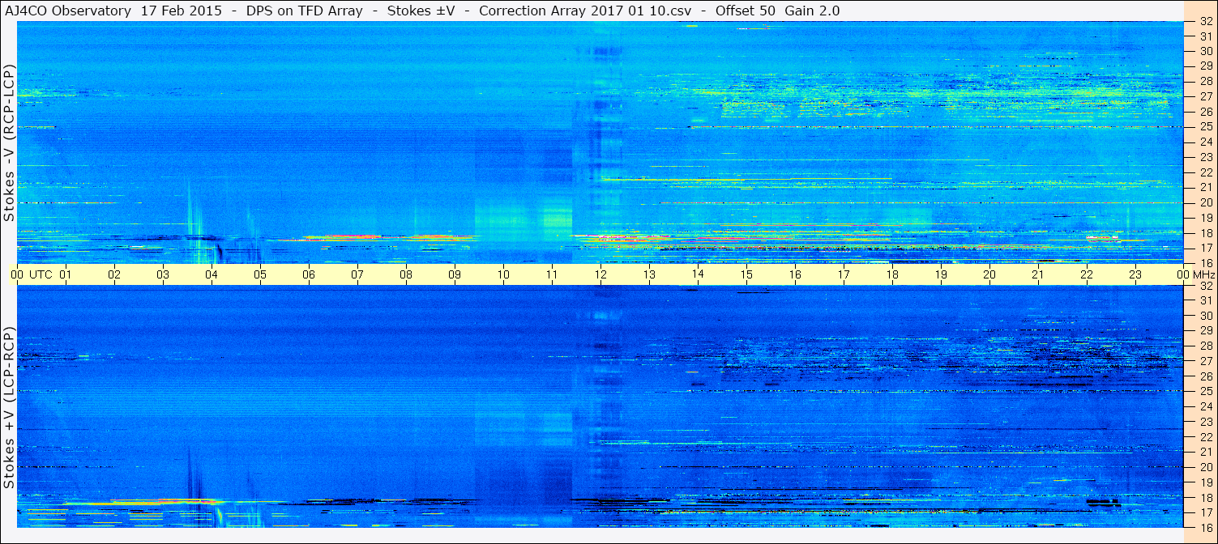Click the 13 hour mark on the time axis
This screenshot has height=544, width=1218.
pos(650,274)
